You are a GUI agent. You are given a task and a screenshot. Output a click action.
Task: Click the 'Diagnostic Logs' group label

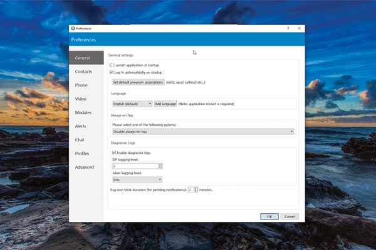123,143
